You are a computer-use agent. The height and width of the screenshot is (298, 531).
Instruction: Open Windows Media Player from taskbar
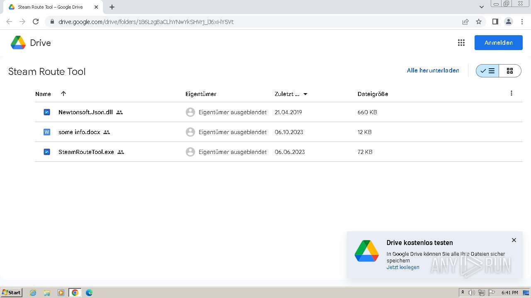[61, 293]
